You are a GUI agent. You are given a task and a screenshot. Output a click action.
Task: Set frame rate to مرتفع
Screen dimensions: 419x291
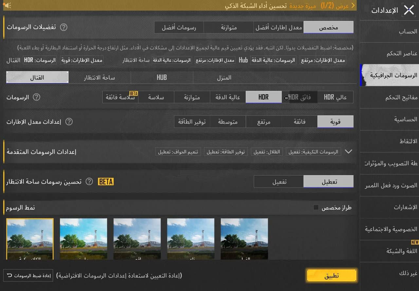coord(264,122)
